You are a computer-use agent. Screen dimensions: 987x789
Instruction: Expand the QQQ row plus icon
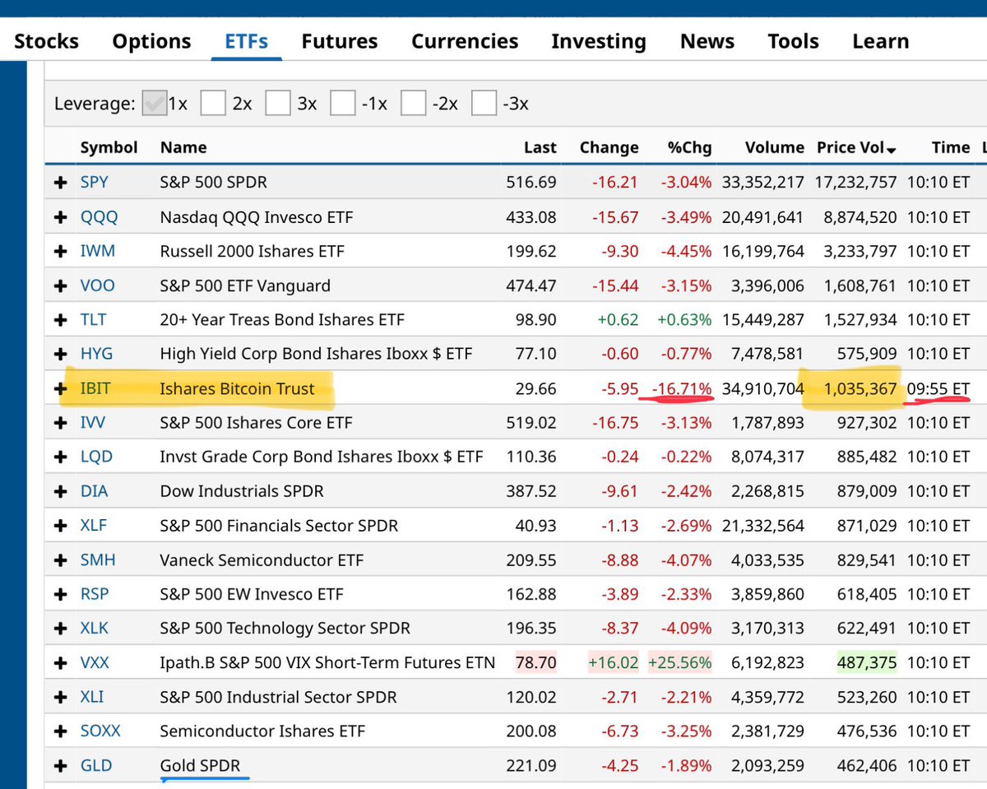pos(60,217)
